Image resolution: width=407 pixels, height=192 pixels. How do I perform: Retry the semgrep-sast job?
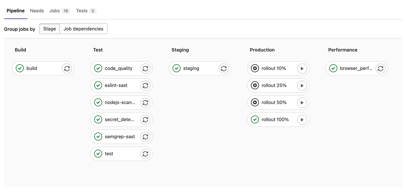tap(145, 137)
